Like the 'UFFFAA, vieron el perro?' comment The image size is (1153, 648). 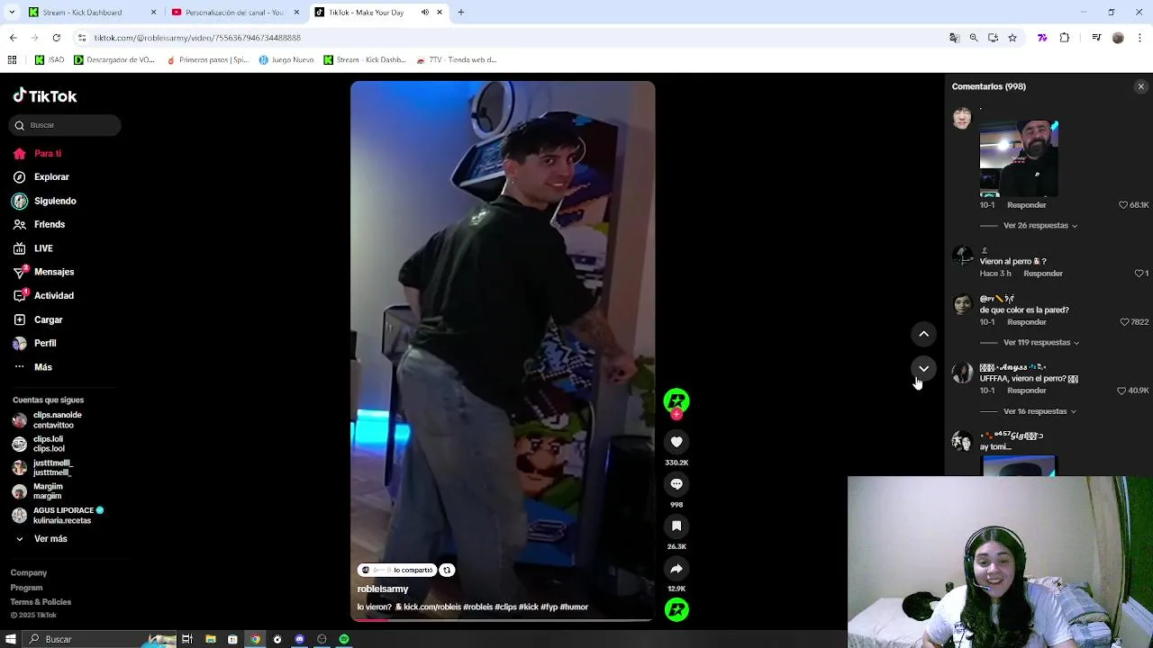[x=1121, y=391]
